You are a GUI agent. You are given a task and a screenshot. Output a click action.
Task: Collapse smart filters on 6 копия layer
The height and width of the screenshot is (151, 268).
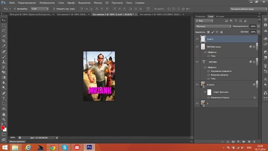tap(257, 85)
